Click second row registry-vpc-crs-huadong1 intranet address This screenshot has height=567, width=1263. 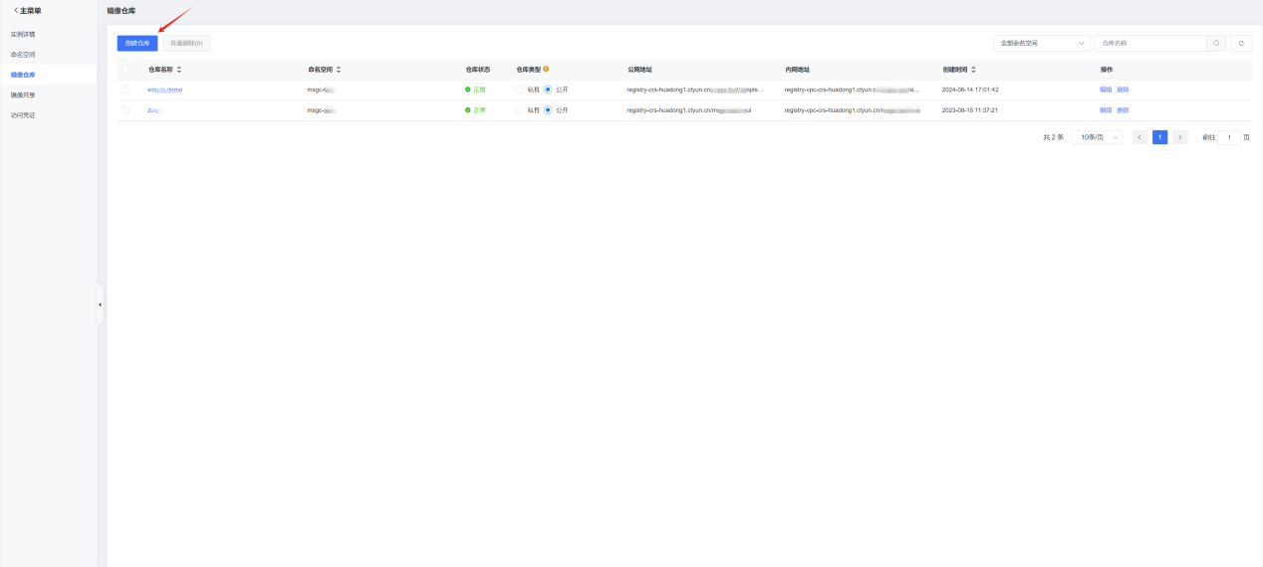click(853, 110)
